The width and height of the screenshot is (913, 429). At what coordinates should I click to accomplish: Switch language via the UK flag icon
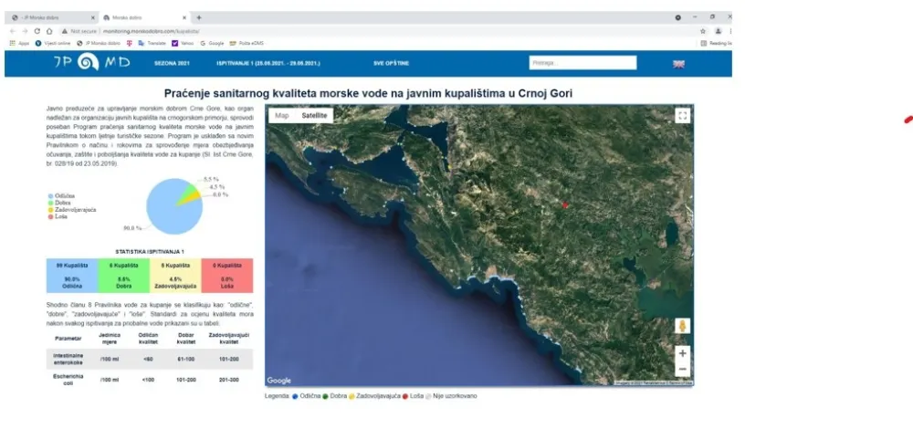pyautogui.click(x=678, y=64)
